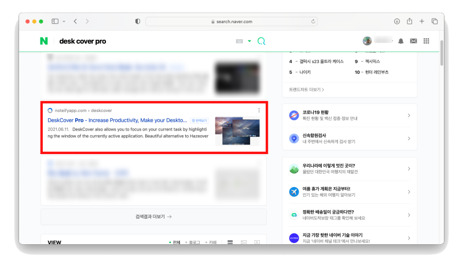Open the Naver notifications bell
The width and height of the screenshot is (463, 269).
point(400,41)
